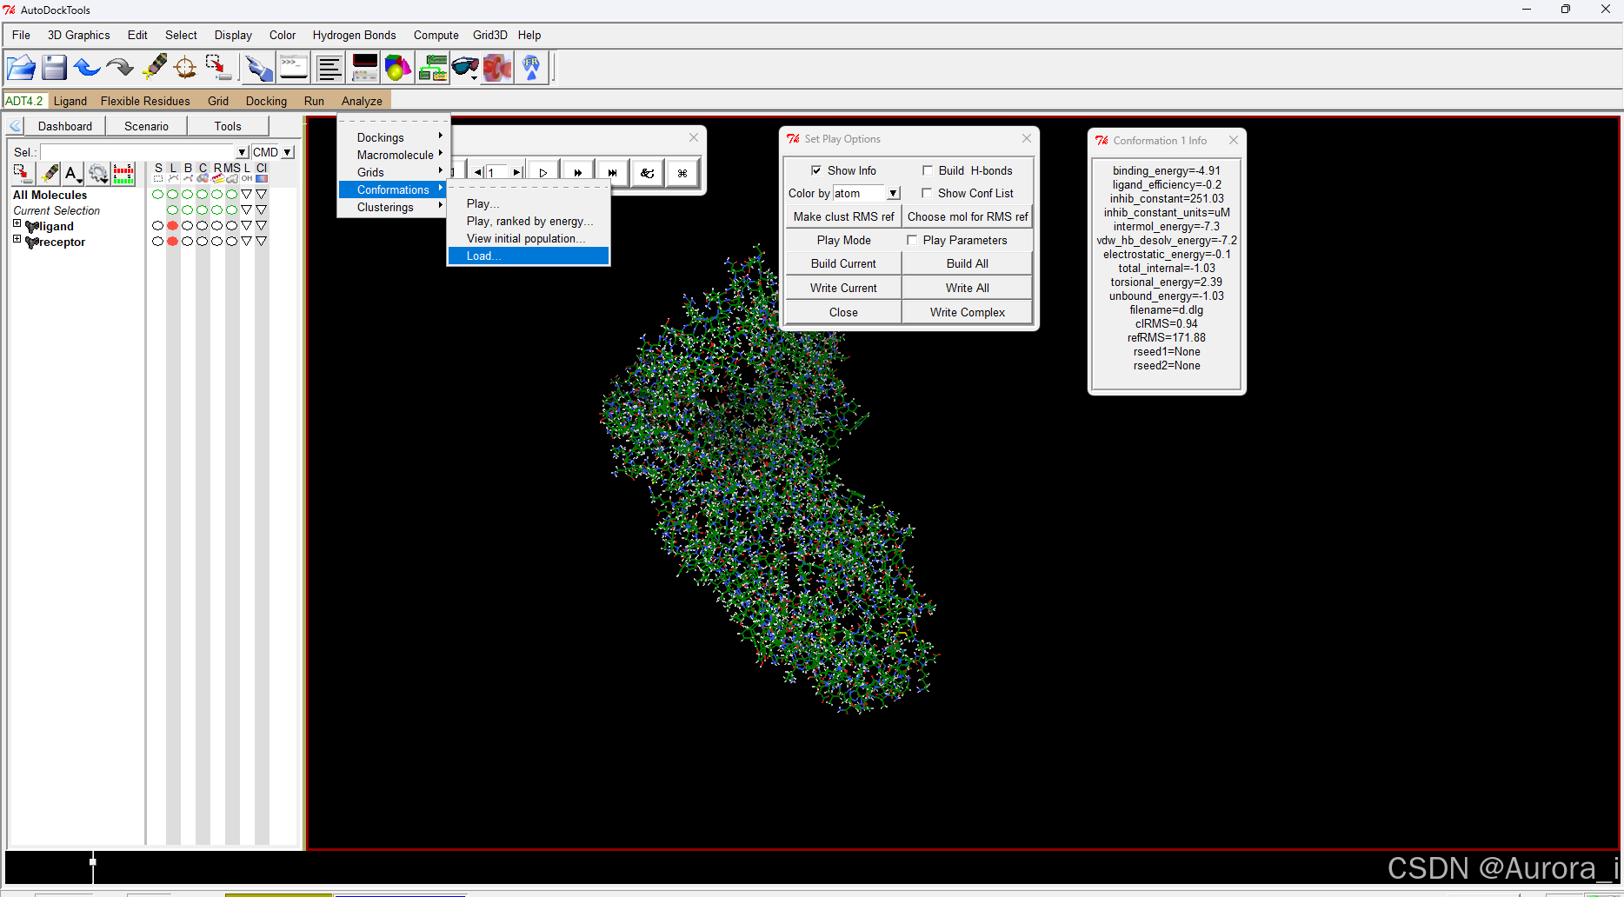Open the Hydrogen Bonds menu
Viewport: 1624px width, 897px height.
(354, 35)
